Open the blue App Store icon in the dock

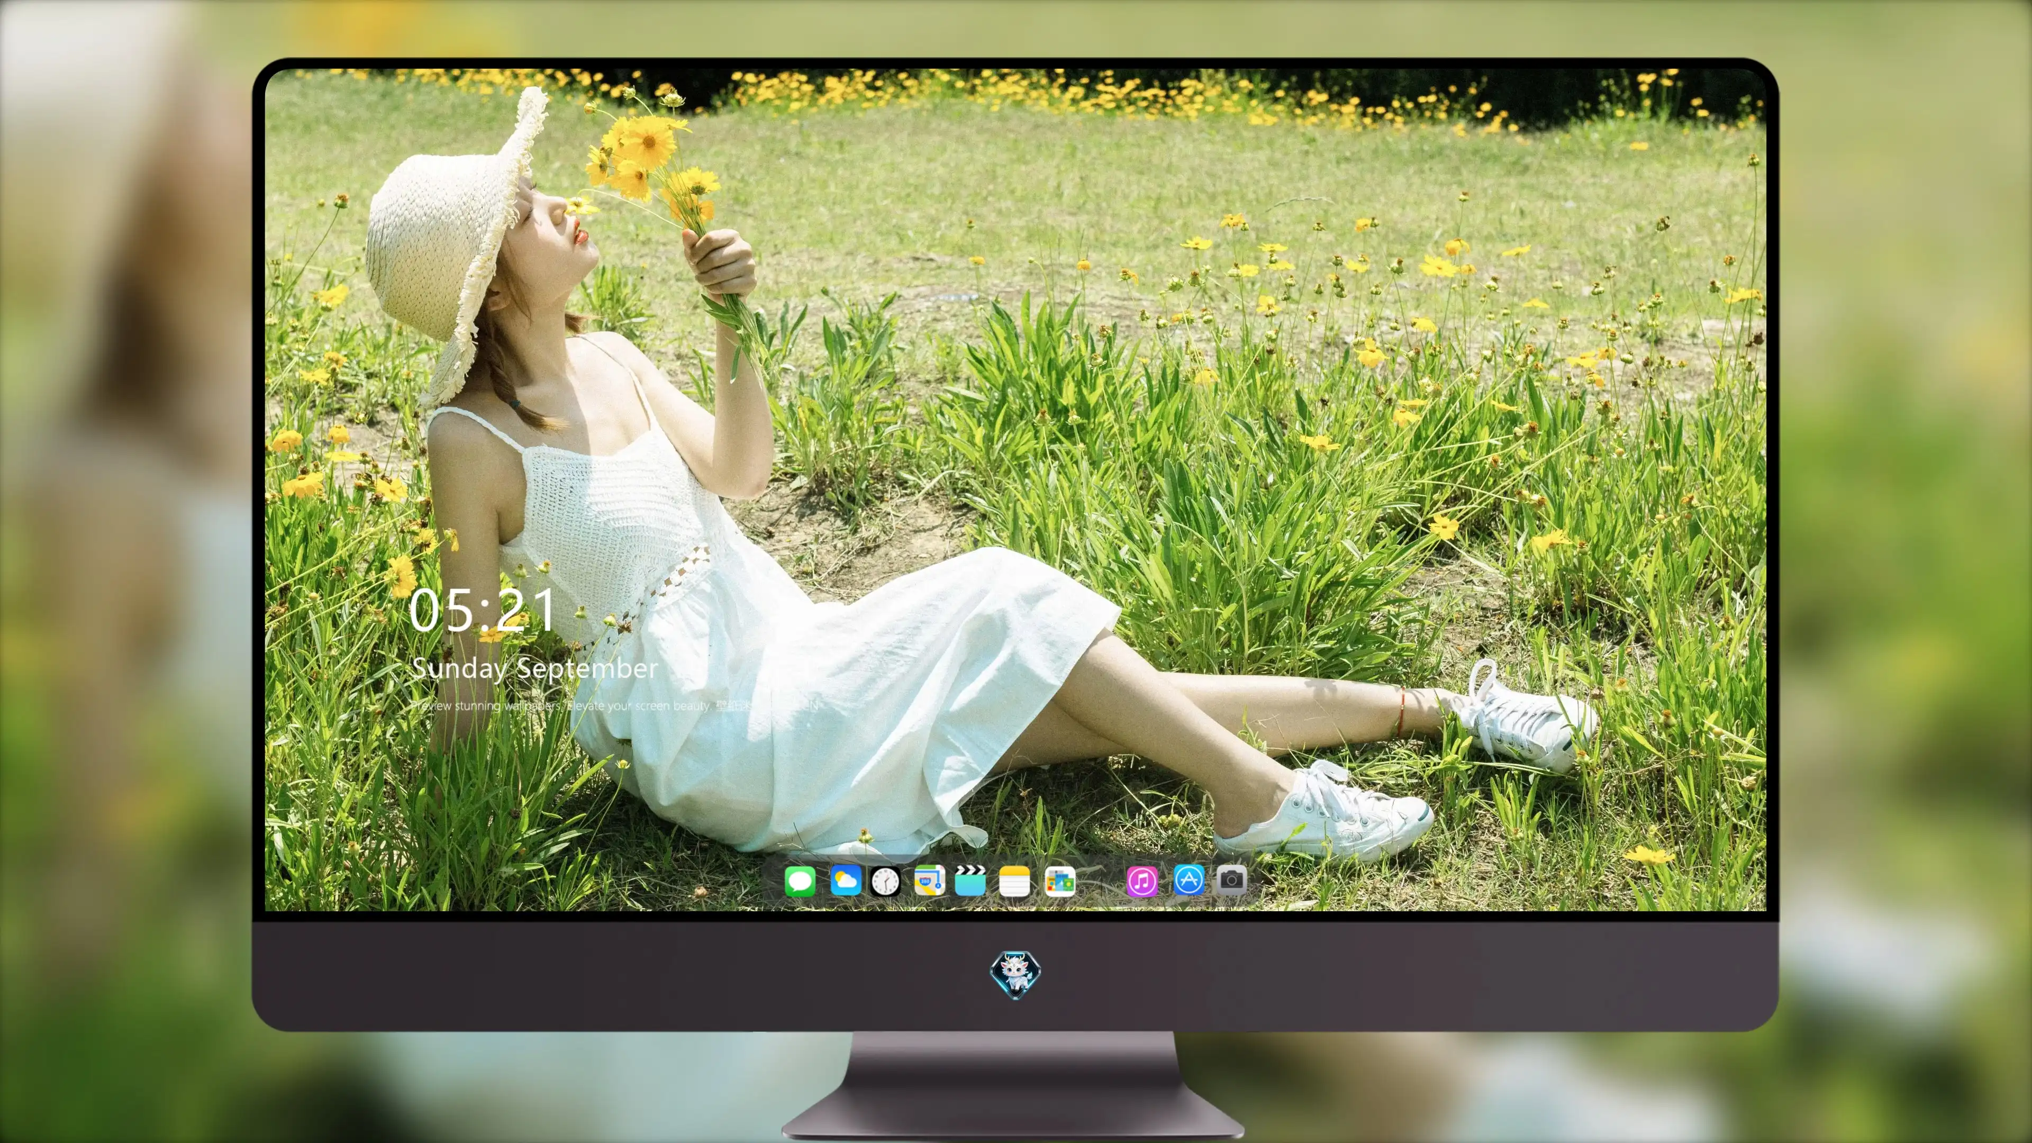click(1189, 879)
